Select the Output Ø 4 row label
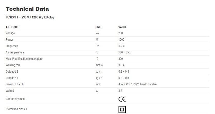The image size is (215, 114). click(12, 78)
